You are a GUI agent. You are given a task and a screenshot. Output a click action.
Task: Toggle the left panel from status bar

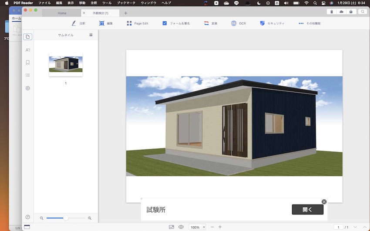coord(27,227)
